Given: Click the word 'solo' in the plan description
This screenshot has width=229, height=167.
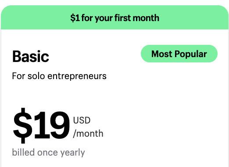Looking at the screenshot, I should point(36,76).
